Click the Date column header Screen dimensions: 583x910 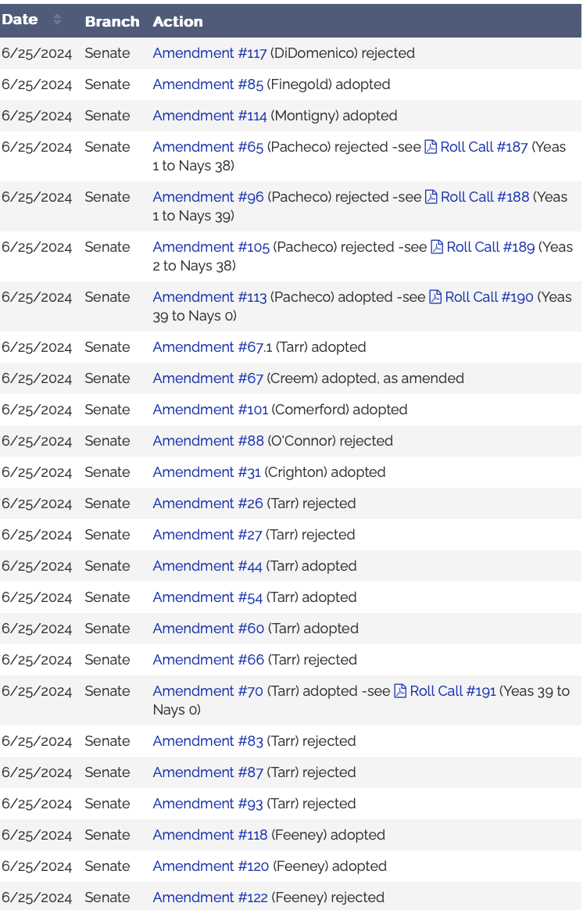[20, 20]
